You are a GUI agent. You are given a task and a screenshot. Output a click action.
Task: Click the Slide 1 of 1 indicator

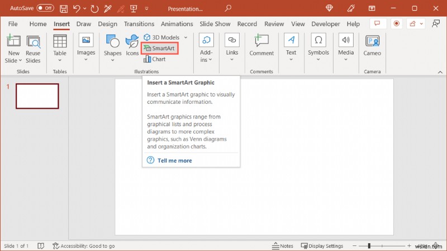[16, 246]
